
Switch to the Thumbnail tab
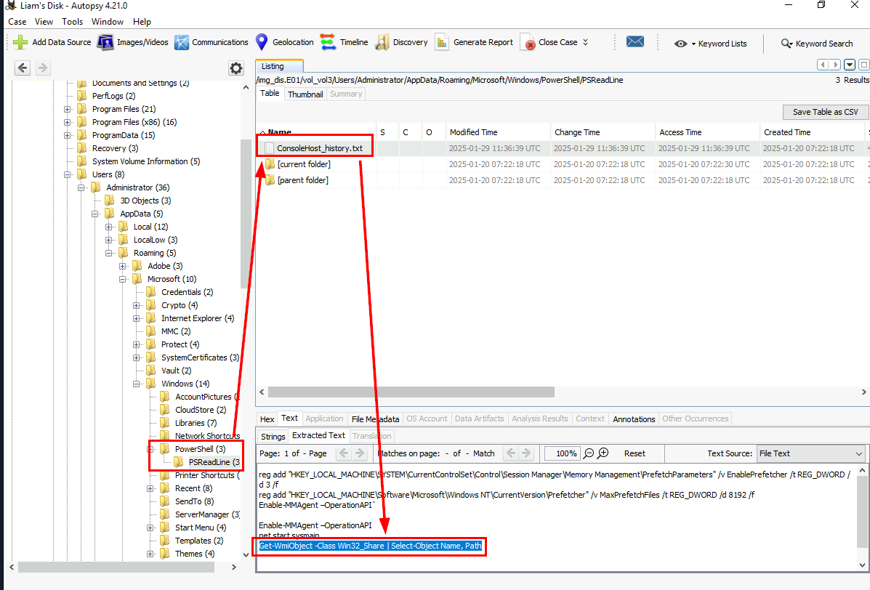point(305,94)
